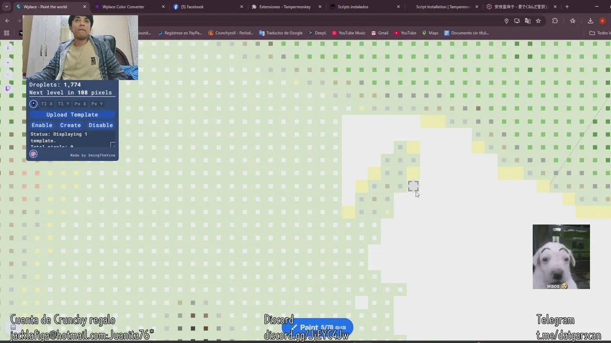Zoom out on the Wplace map
The image size is (611, 343).
8,74
